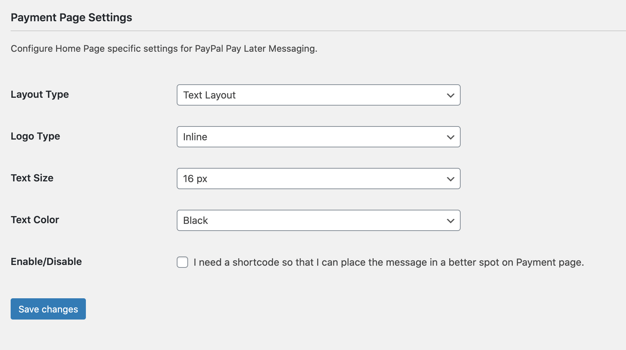Click the PayPal Pay Later Messaging description text
The image size is (626, 350).
tap(164, 49)
